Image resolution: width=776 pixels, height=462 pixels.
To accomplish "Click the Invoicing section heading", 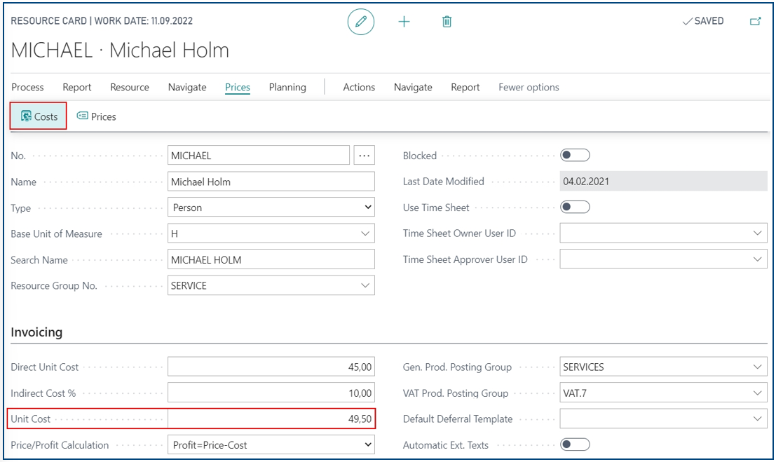I will click(x=36, y=332).
